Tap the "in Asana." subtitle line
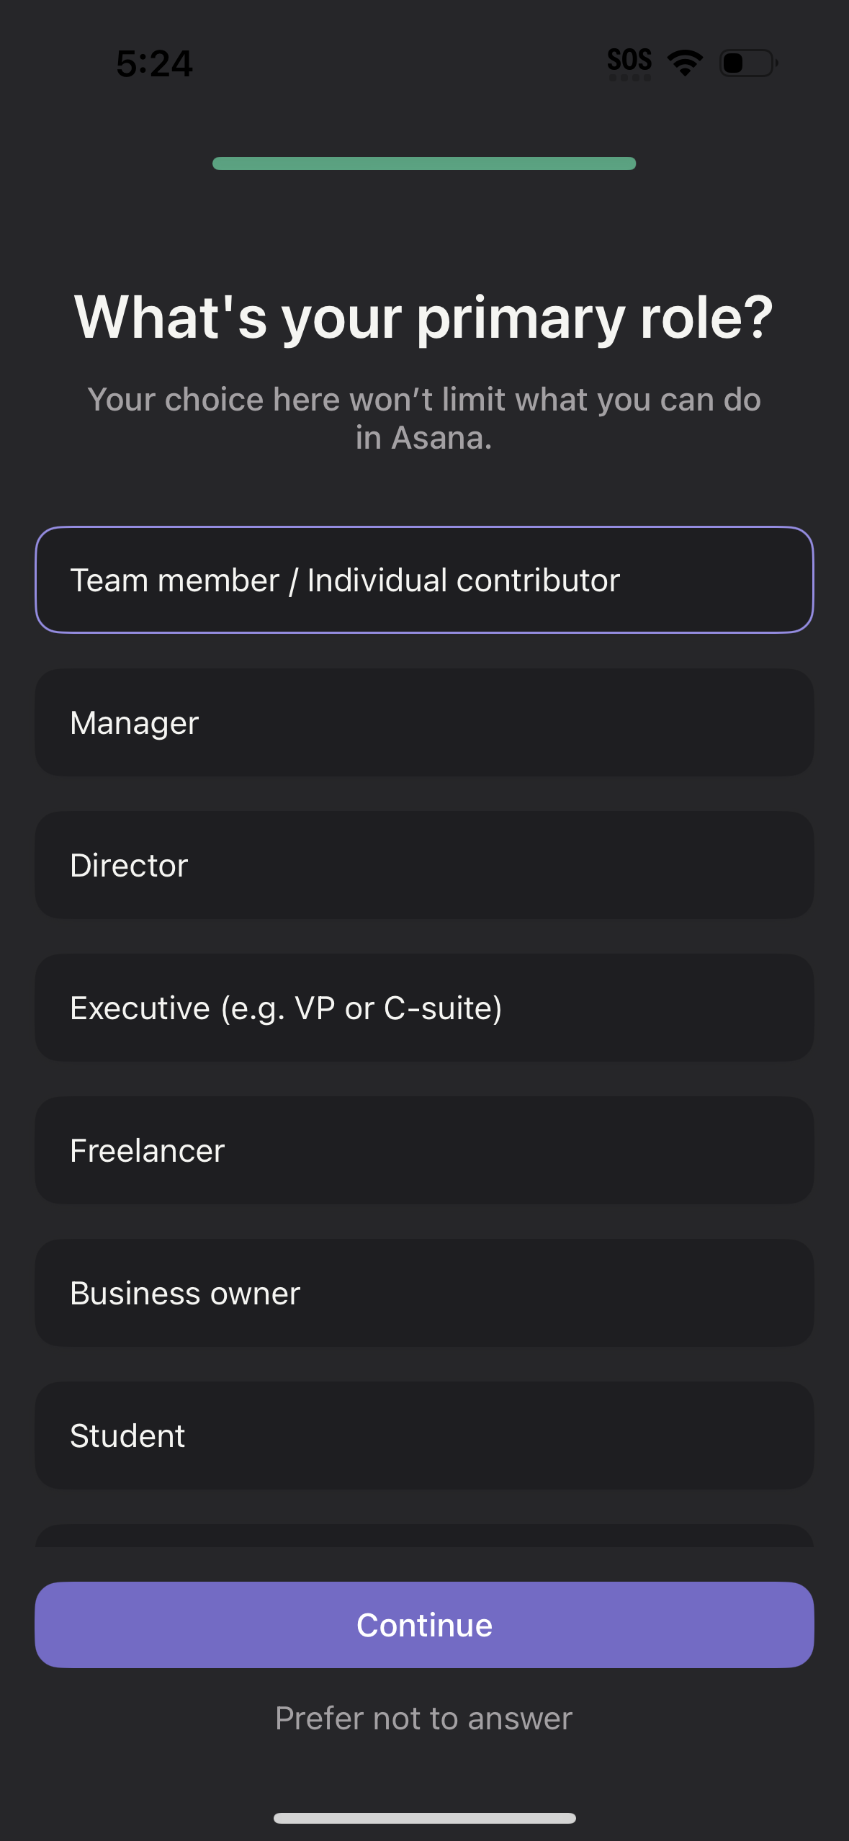Image resolution: width=849 pixels, height=1841 pixels. pos(424,438)
